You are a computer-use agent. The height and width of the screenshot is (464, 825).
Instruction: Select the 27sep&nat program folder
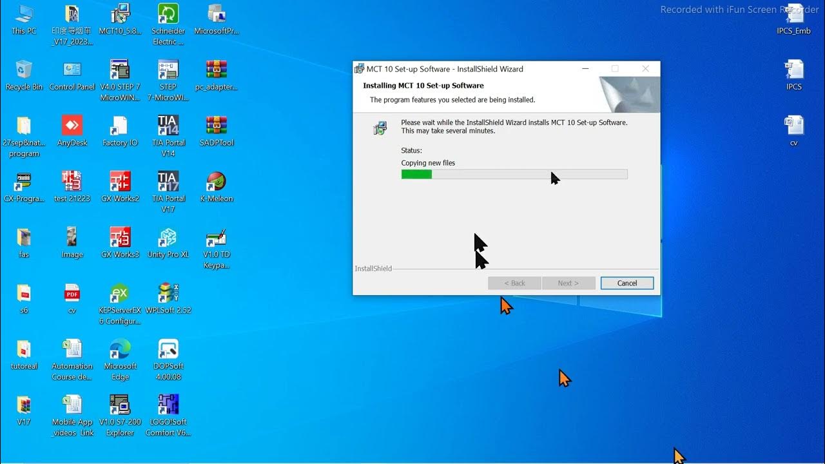(24, 137)
